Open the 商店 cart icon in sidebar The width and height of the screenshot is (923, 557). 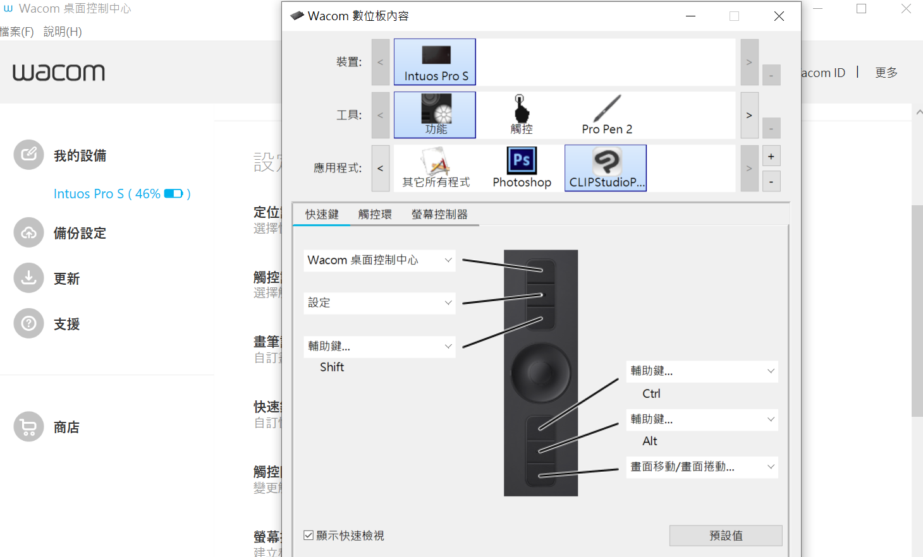coord(29,427)
